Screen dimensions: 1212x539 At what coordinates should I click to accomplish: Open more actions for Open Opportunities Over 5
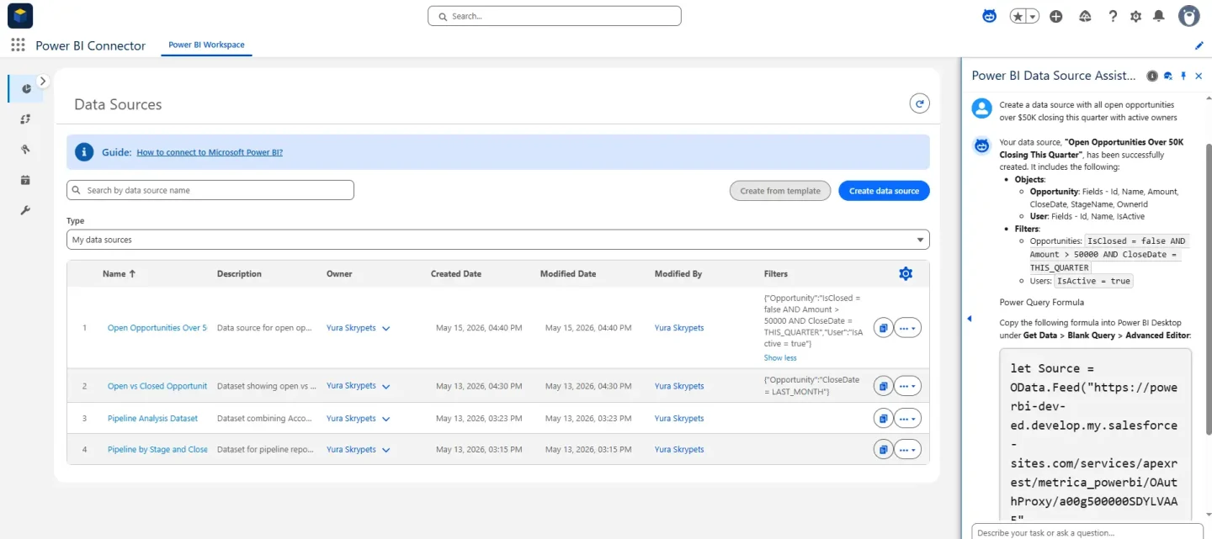pyautogui.click(x=907, y=329)
